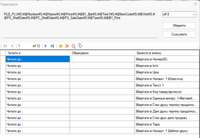
Task: Jump to last record icon
Action: pos(53,46)
